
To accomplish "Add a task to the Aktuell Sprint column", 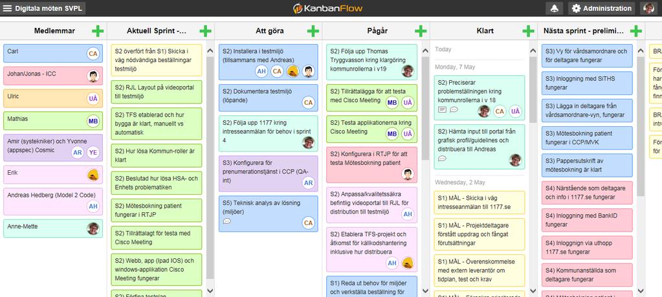I will point(205,31).
